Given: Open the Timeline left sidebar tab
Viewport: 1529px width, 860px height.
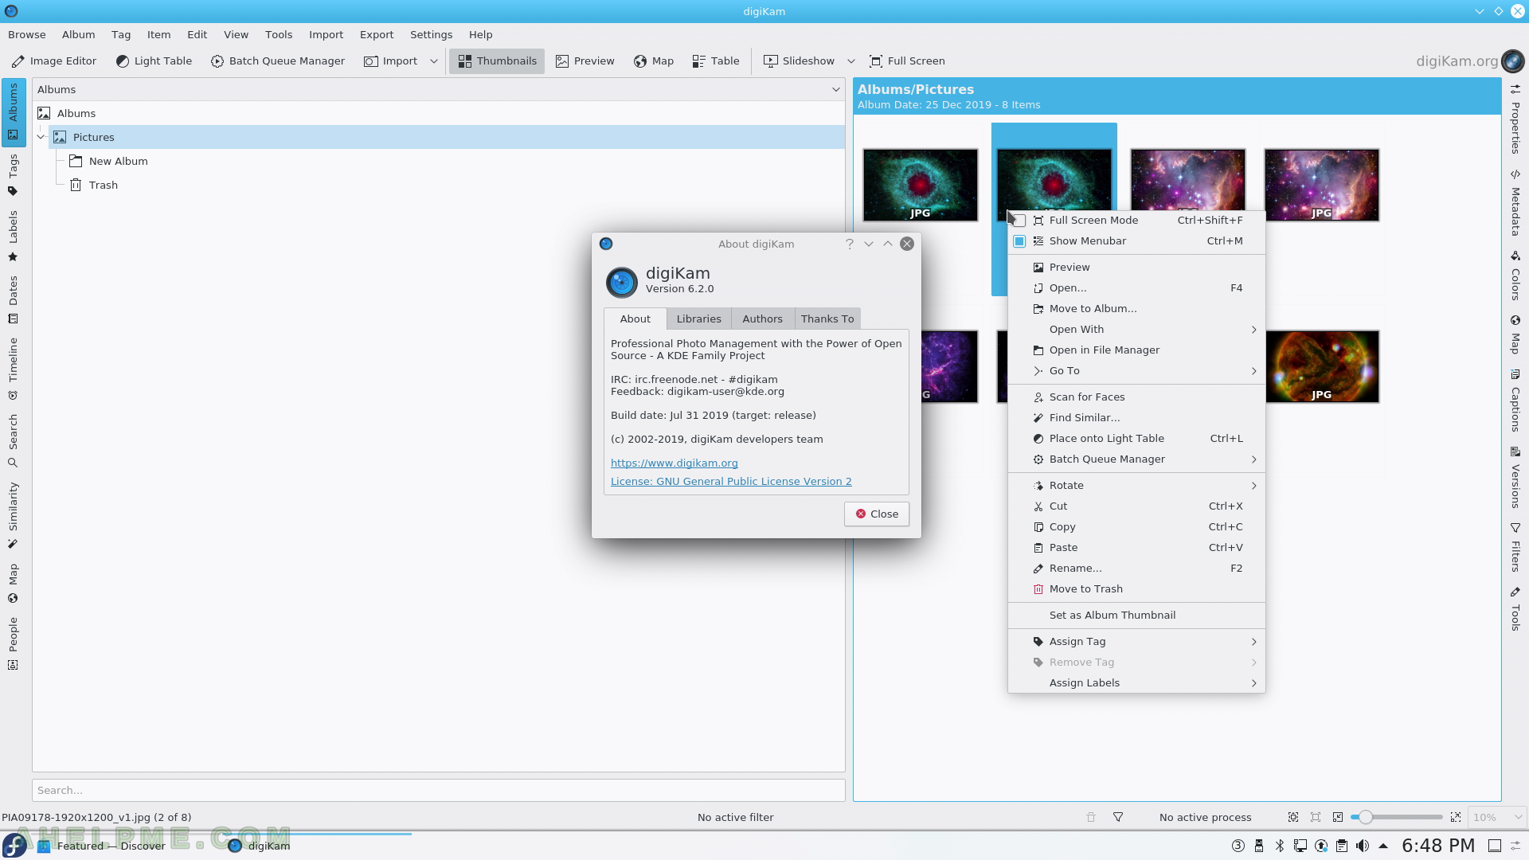Looking at the screenshot, I should pyautogui.click(x=13, y=368).
